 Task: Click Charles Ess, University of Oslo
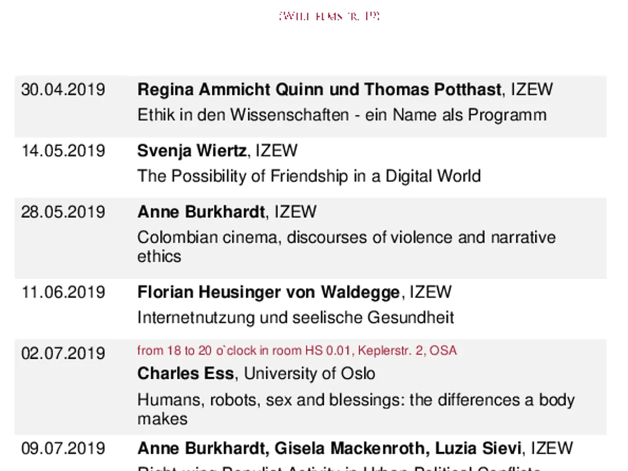point(256,373)
